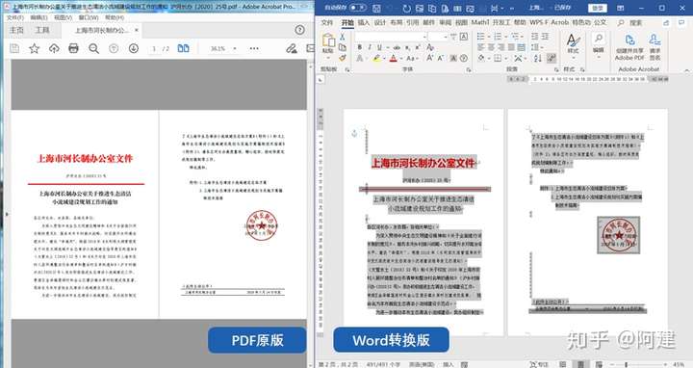Image resolution: width=693 pixels, height=368 pixels.
Task: Click the 45% zoom level in Word
Action: tap(679, 364)
